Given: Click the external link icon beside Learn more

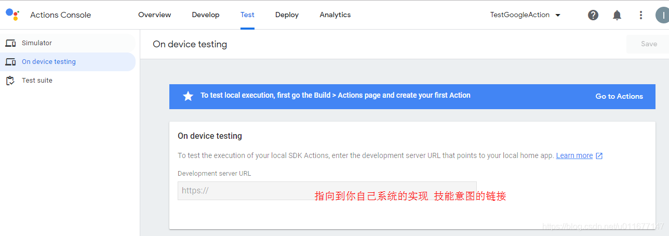Looking at the screenshot, I should point(599,155).
